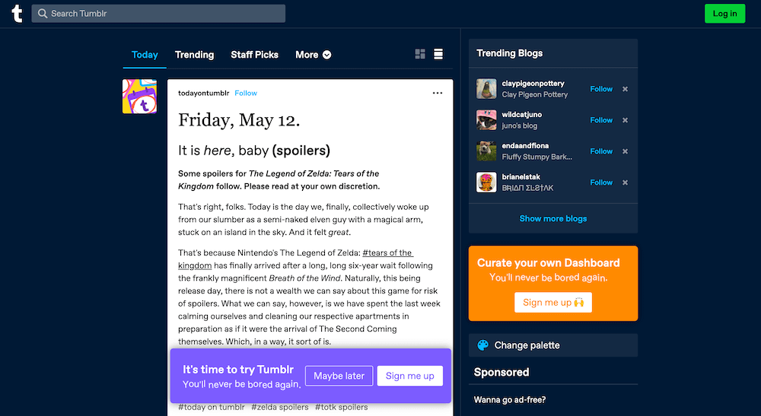Click Maybe later in the purple banner
This screenshot has height=416, width=761.
(x=339, y=376)
